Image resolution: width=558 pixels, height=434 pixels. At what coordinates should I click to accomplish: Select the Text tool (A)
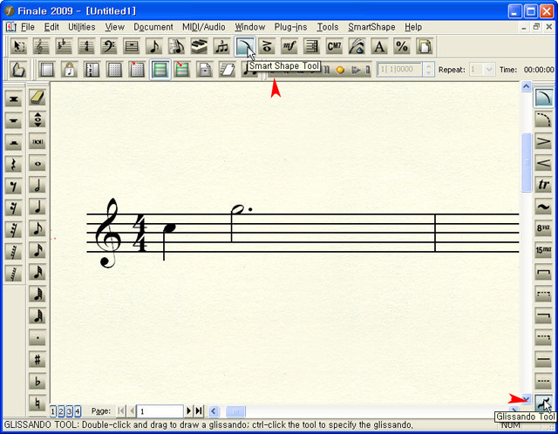pyautogui.click(x=379, y=46)
